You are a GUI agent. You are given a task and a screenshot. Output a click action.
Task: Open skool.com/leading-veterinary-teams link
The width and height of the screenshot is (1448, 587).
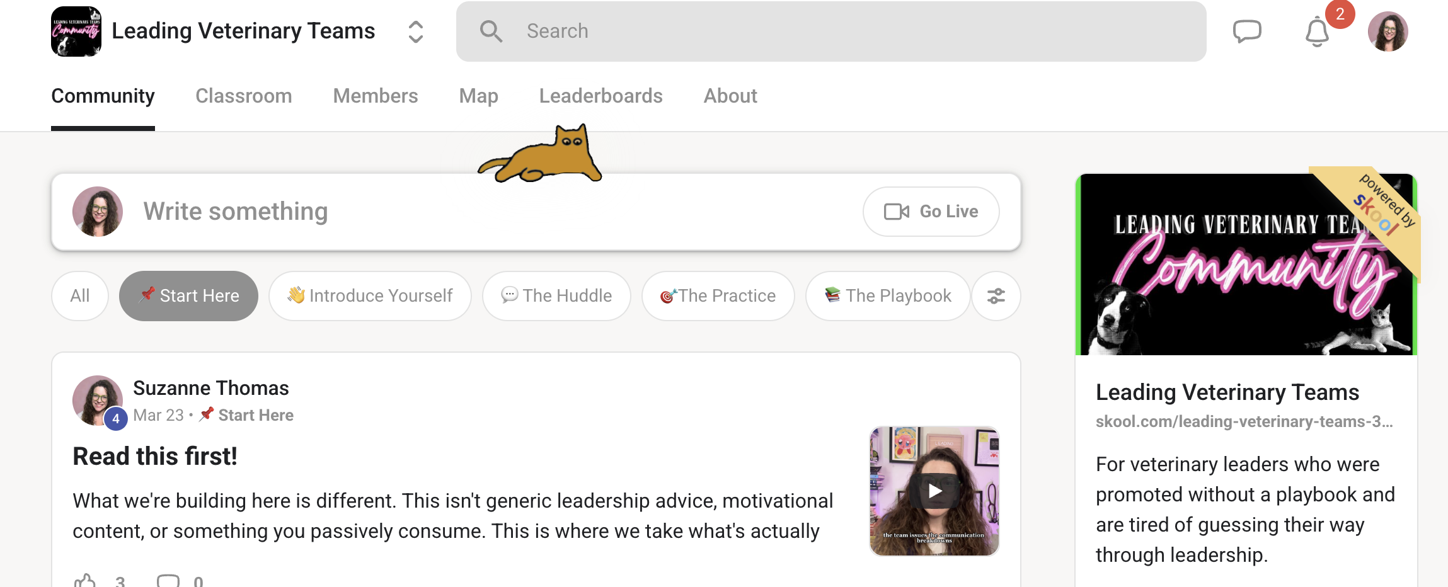[1244, 421]
